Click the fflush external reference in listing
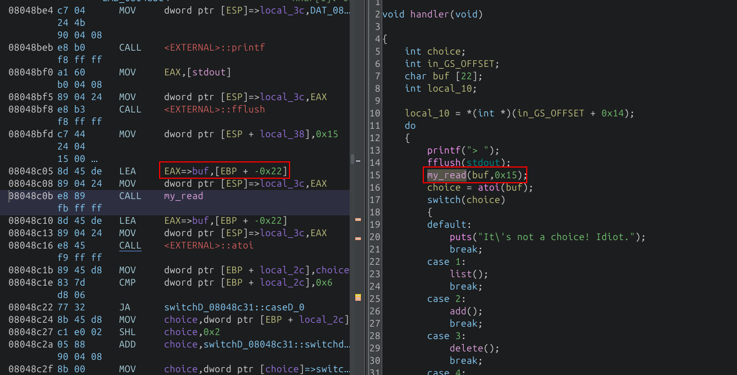This screenshot has height=375, width=737. (214, 109)
